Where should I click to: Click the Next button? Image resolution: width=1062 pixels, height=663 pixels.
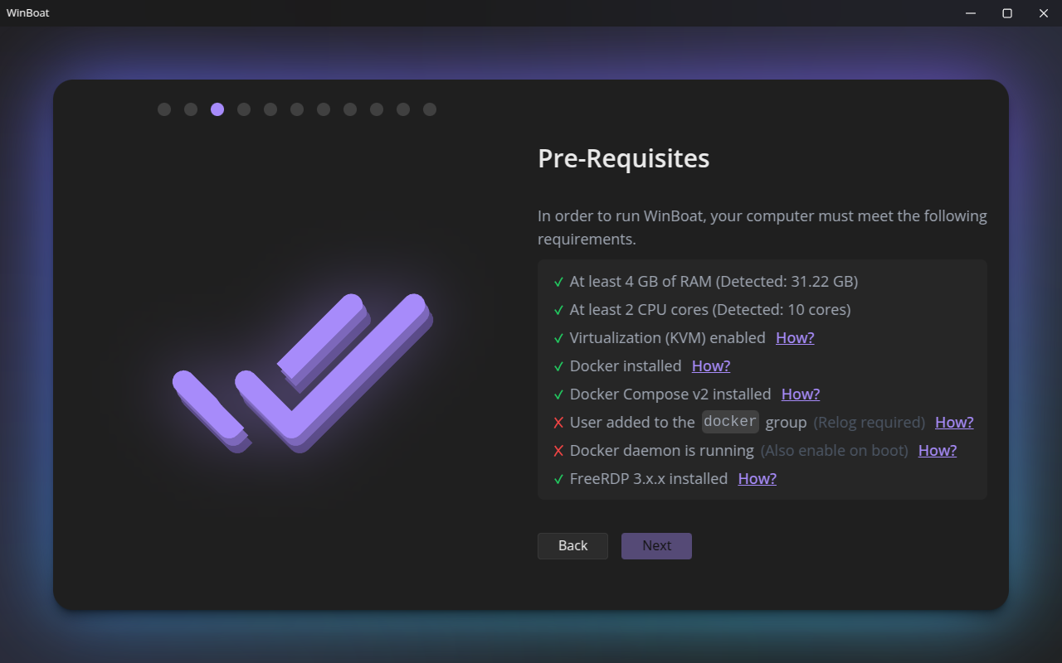(656, 545)
